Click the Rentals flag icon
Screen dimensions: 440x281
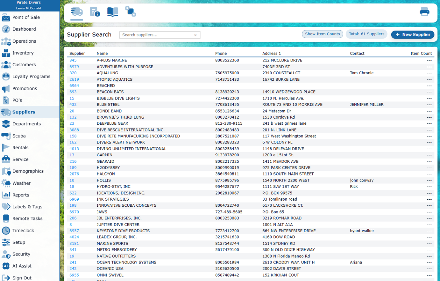6,148
